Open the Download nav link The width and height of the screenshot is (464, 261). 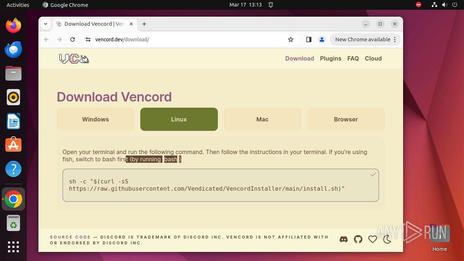pos(299,58)
